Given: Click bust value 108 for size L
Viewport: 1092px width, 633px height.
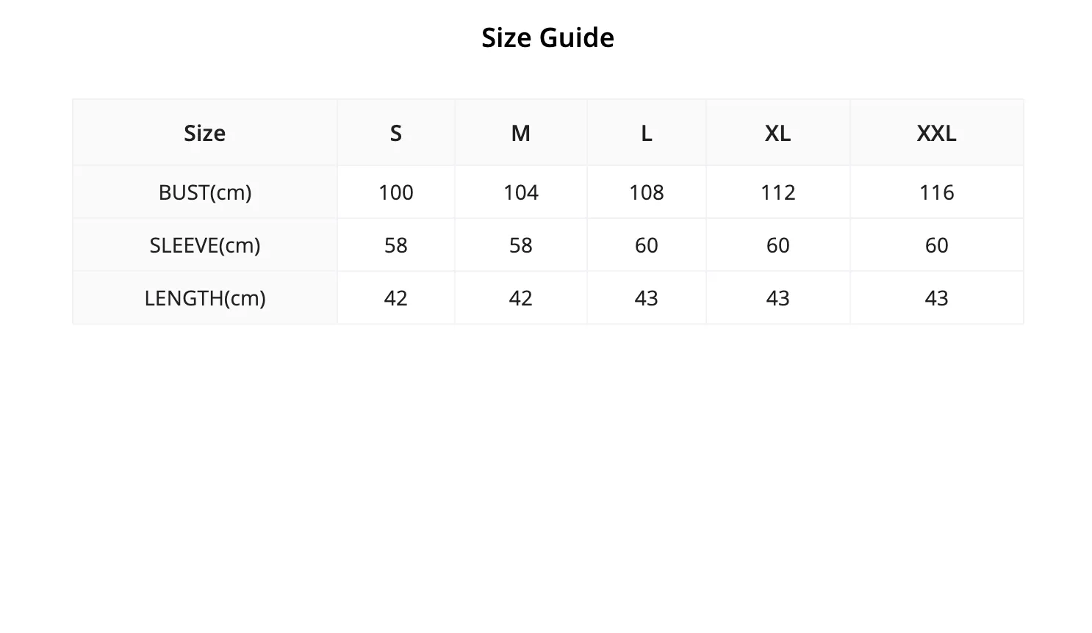Looking at the screenshot, I should pyautogui.click(x=647, y=192).
